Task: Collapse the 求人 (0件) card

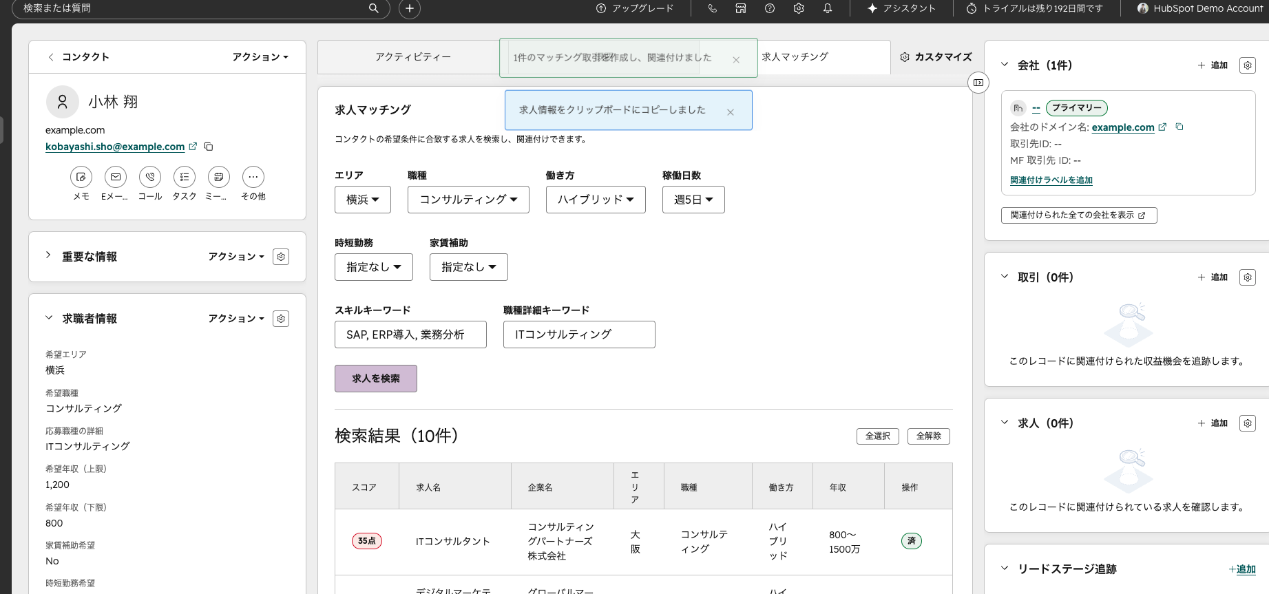Action: pos(1005,422)
